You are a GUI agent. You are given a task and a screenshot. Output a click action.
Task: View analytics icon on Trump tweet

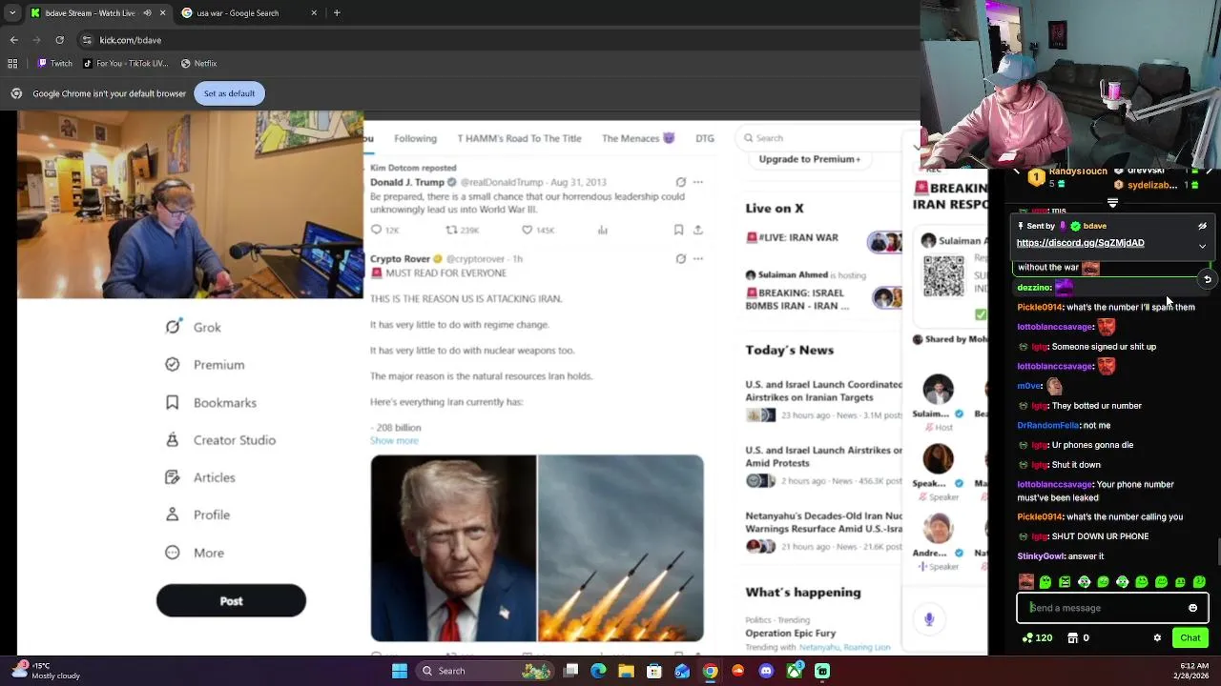602,230
